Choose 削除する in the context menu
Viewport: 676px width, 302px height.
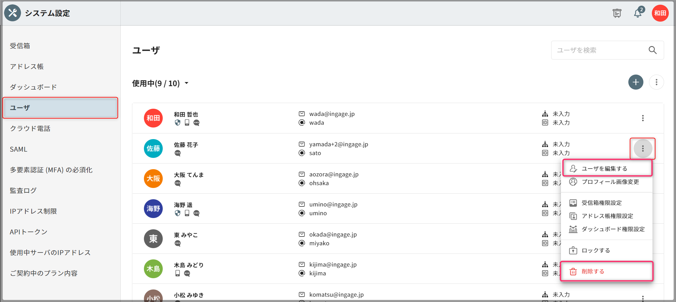point(593,272)
